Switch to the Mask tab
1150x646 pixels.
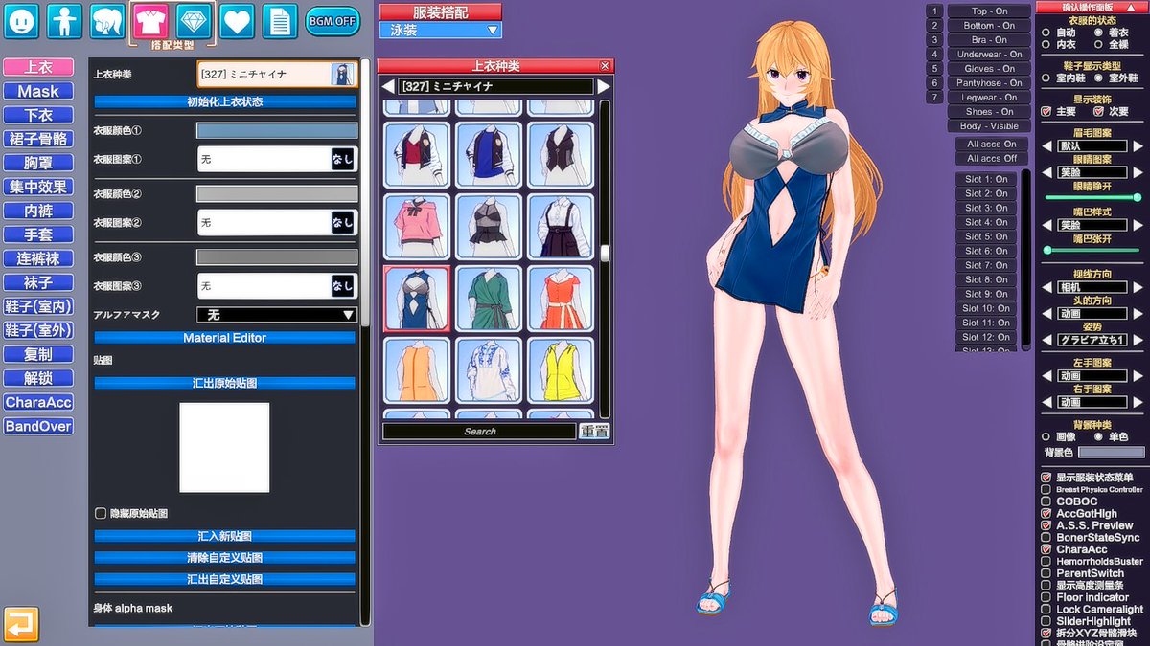pyautogui.click(x=38, y=91)
